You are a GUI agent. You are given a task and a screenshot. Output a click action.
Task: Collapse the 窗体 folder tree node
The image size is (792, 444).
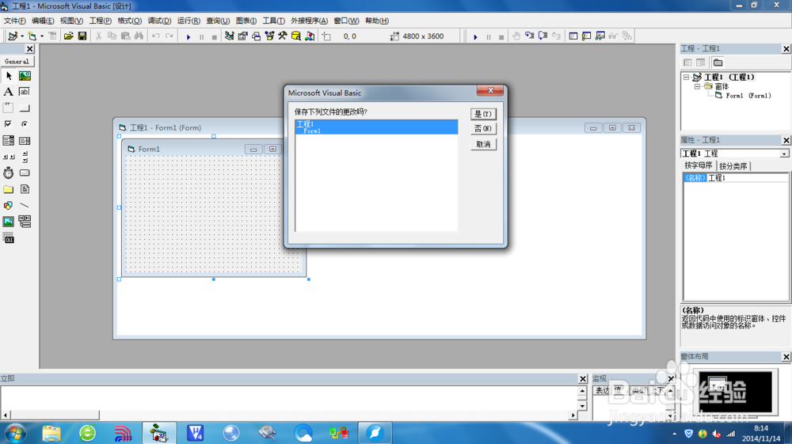tap(698, 86)
